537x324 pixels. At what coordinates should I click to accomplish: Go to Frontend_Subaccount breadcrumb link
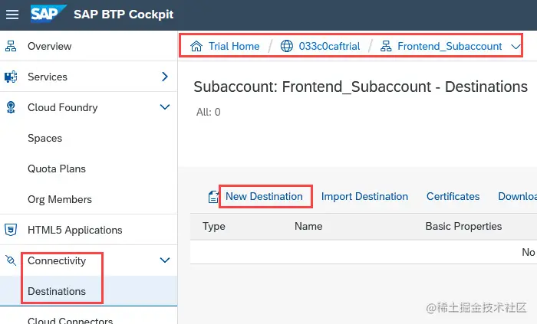[x=450, y=46]
